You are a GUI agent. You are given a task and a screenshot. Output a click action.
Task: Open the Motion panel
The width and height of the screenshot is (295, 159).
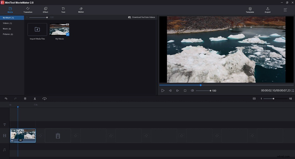point(81,10)
